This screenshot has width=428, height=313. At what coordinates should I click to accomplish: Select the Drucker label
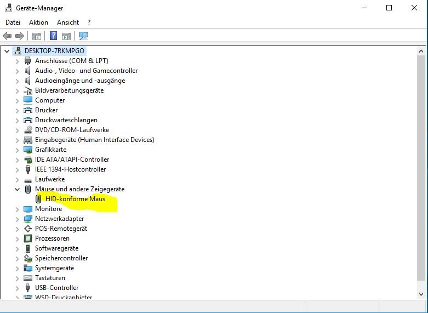pos(47,110)
